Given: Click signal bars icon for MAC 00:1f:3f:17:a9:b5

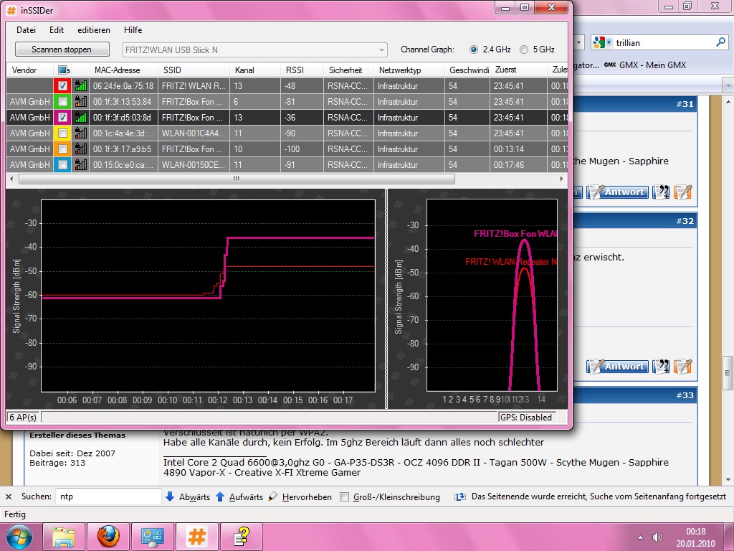Looking at the screenshot, I should click(x=80, y=149).
